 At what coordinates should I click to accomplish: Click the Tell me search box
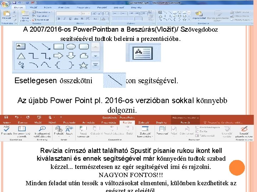223,122
